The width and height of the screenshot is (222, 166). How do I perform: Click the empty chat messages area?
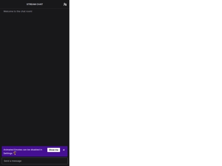click(35, 79)
